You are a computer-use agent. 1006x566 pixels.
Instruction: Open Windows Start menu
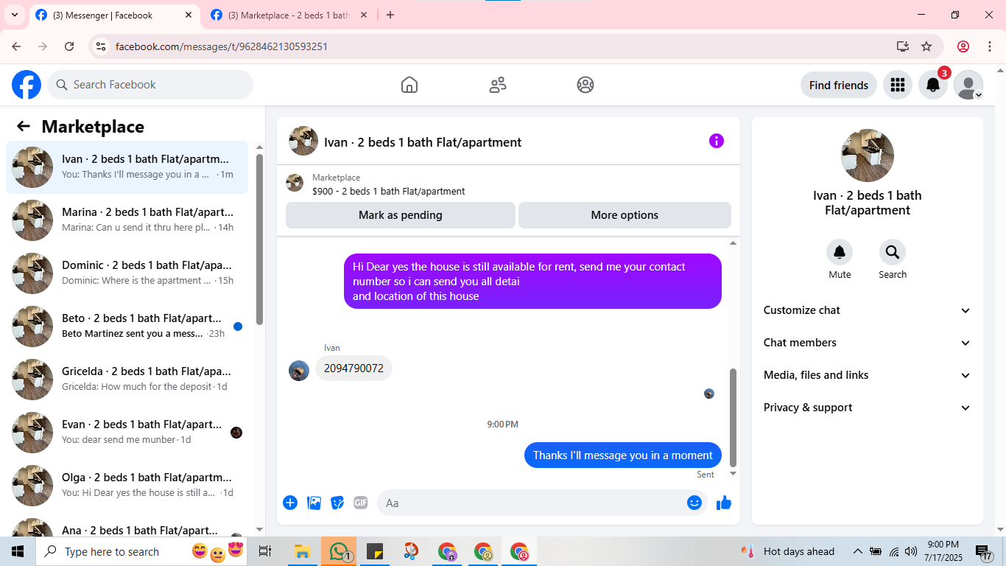(x=18, y=551)
